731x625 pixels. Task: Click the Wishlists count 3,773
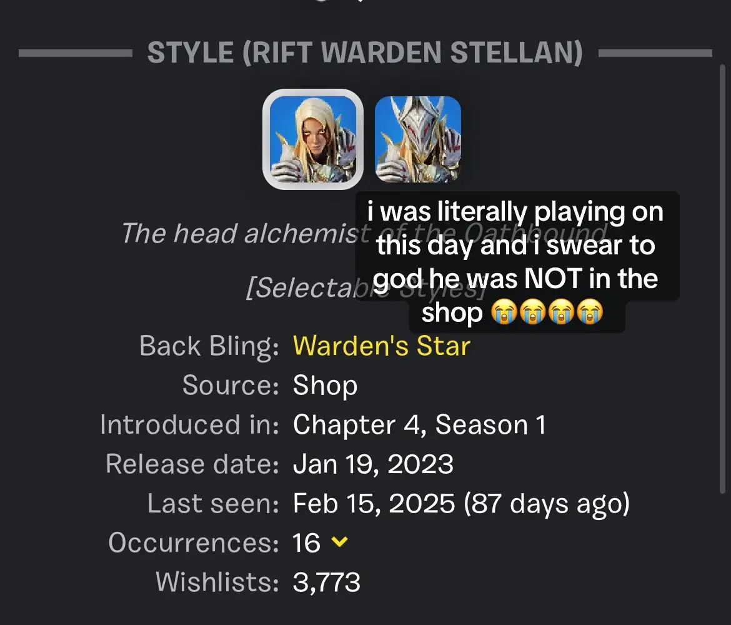pyautogui.click(x=326, y=582)
